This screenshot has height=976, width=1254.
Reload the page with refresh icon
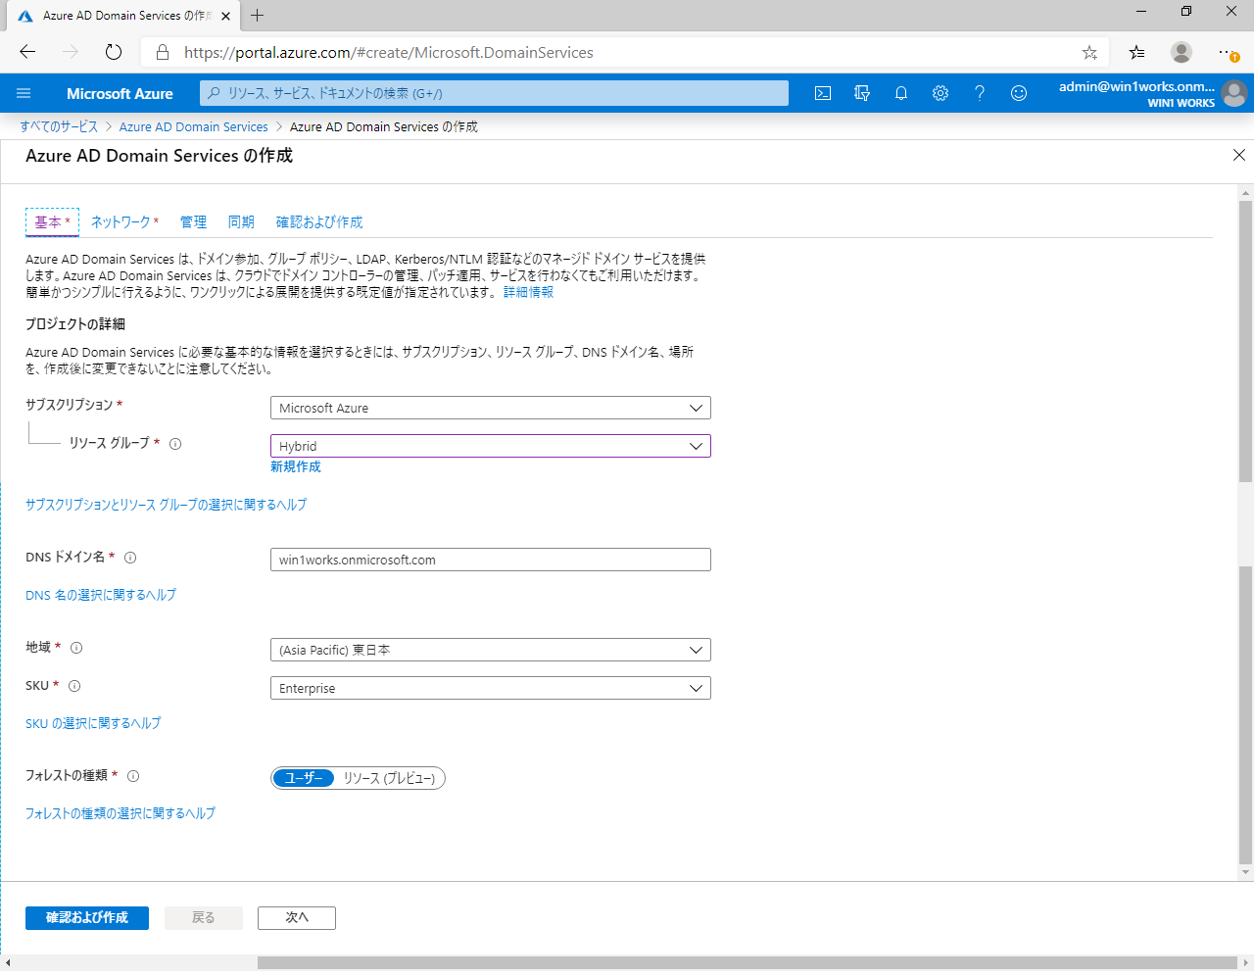114,52
